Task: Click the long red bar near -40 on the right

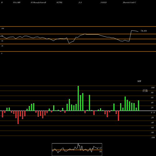Action: (118, 116)
